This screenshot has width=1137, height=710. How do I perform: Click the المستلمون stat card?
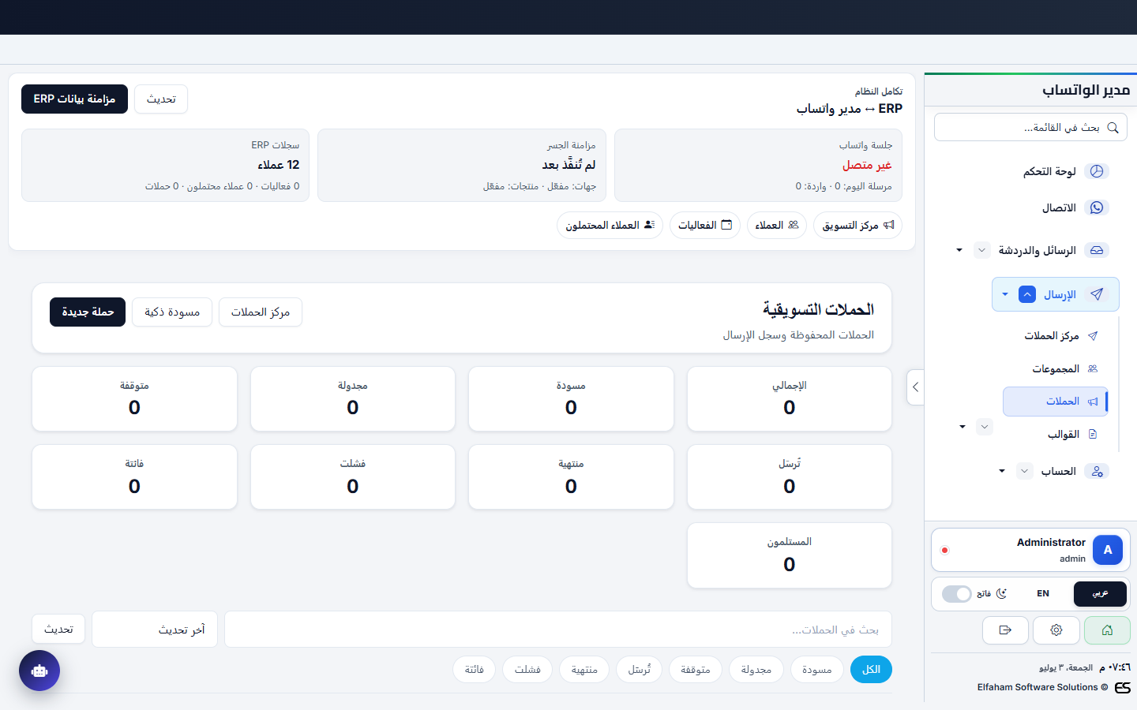pos(790,555)
